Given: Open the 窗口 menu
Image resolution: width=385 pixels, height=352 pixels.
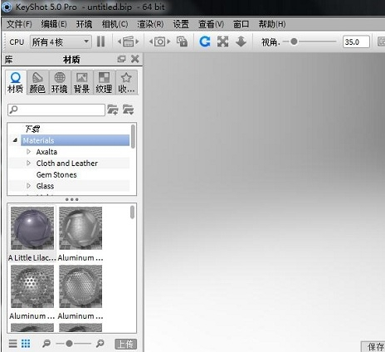Looking at the screenshot, I should point(241,24).
